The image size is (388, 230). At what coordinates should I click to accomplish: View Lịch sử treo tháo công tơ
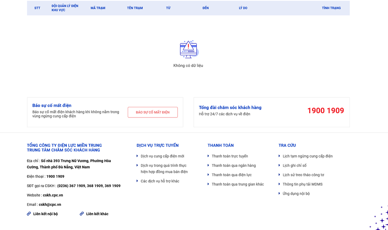pyautogui.click(x=303, y=175)
